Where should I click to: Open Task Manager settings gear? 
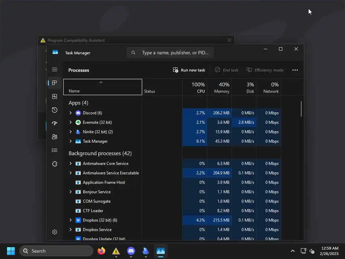(x=55, y=232)
